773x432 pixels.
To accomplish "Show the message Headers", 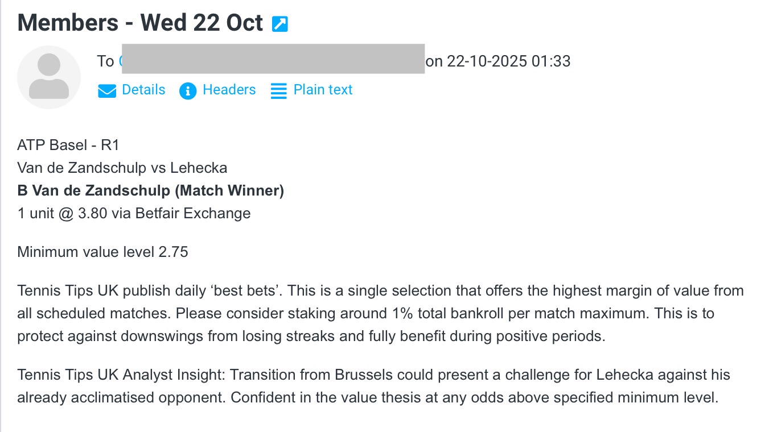I will coord(229,90).
